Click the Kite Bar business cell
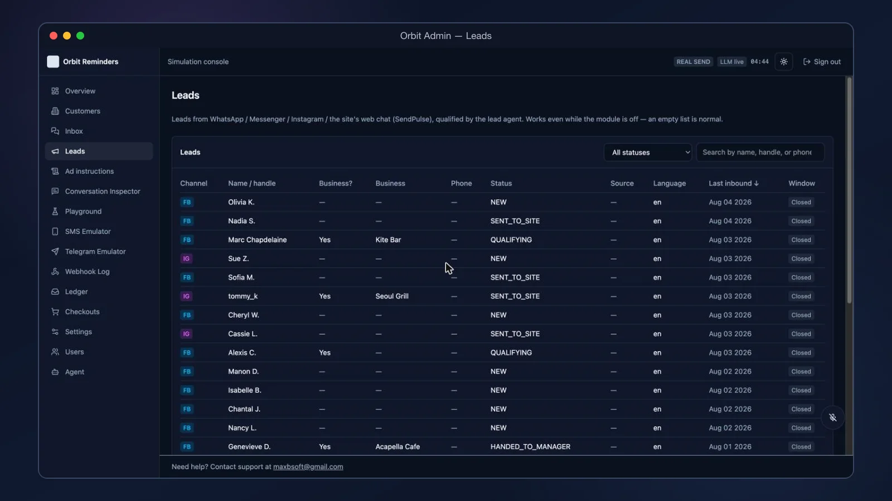 point(388,240)
